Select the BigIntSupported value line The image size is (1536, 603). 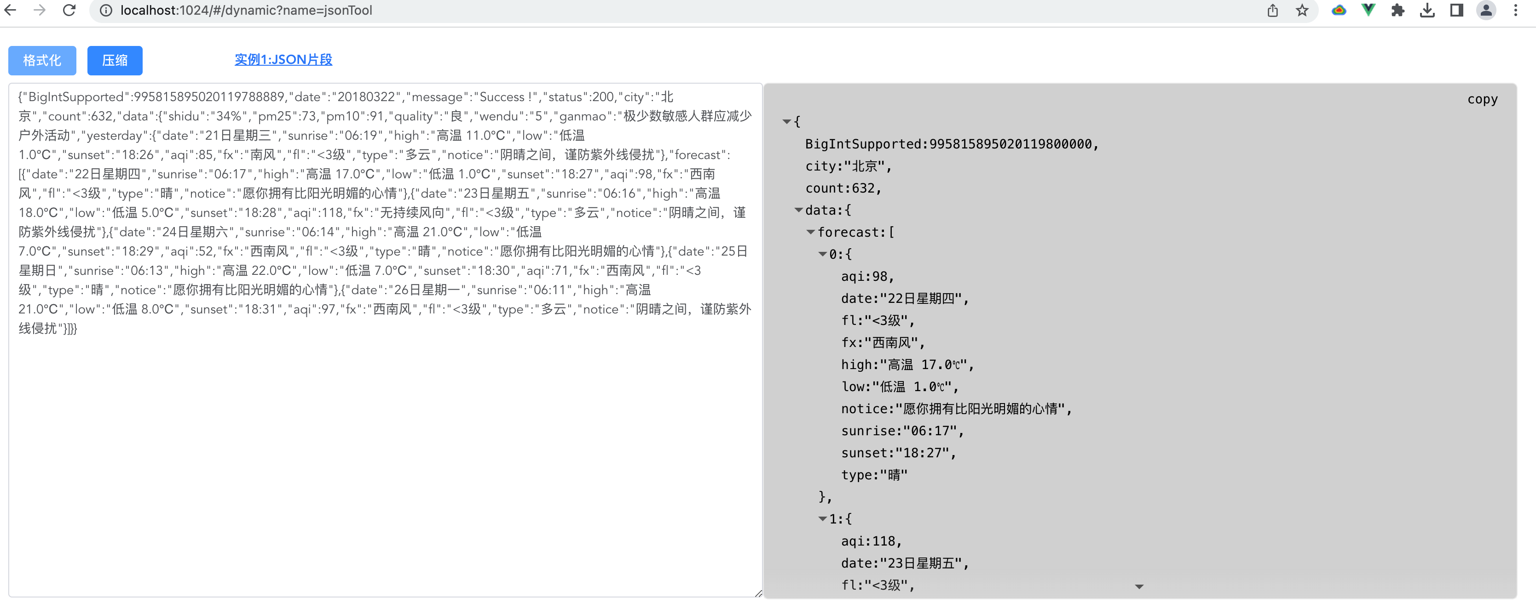tap(952, 143)
